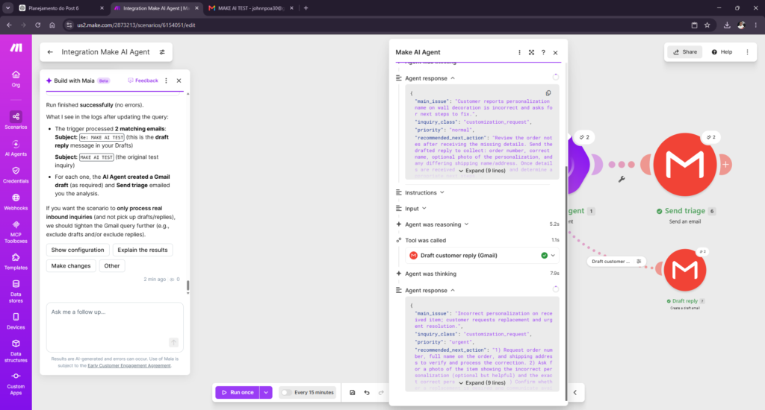Click the Draft reply Gmail module
The height and width of the screenshot is (410, 765).
[684, 270]
